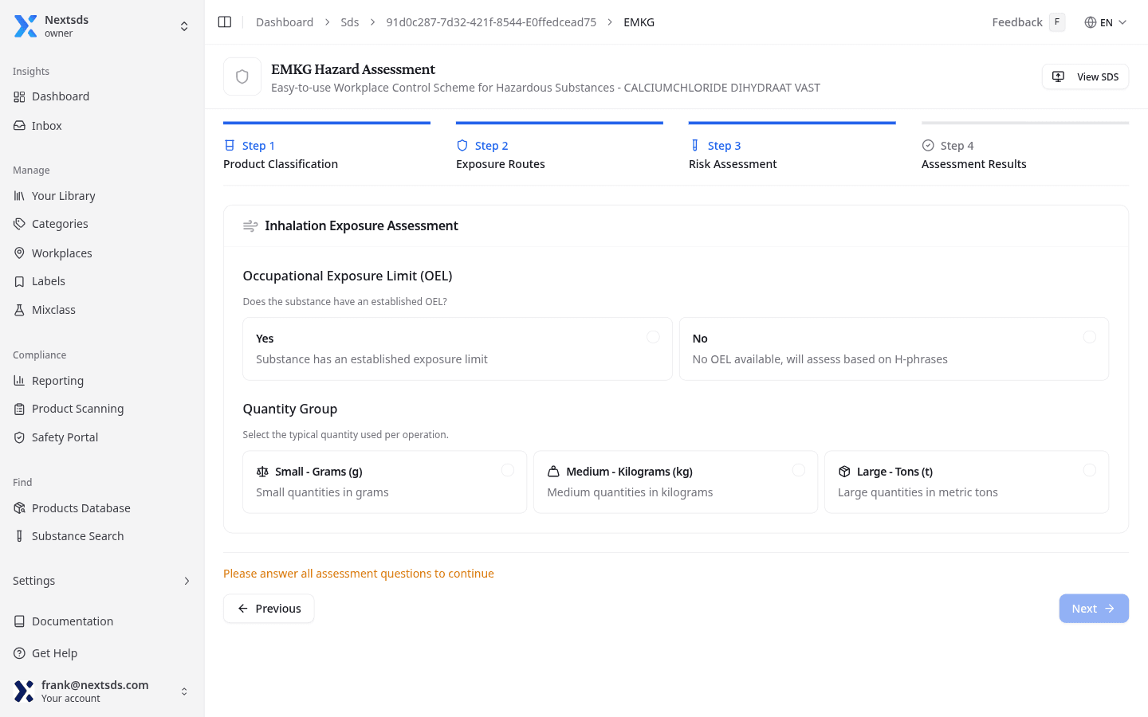Open the Workplaces sidebar item
Viewport: 1148px width, 717px height.
click(102, 253)
